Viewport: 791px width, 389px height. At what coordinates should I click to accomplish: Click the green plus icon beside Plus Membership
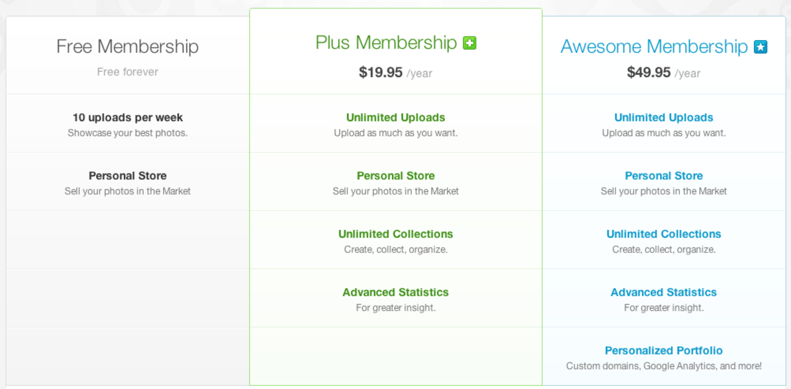470,43
